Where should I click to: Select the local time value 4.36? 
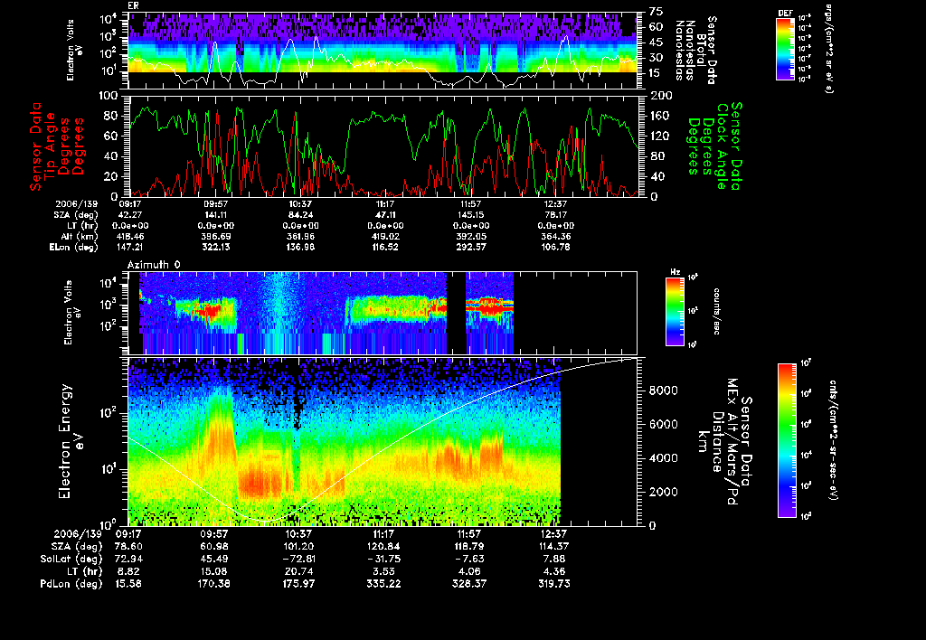point(554,571)
